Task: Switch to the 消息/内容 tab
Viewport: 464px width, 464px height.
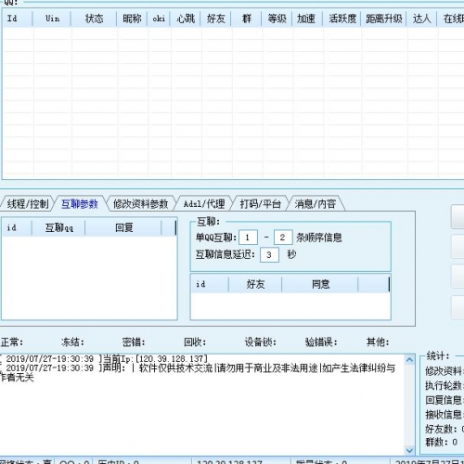Action: tap(316, 204)
